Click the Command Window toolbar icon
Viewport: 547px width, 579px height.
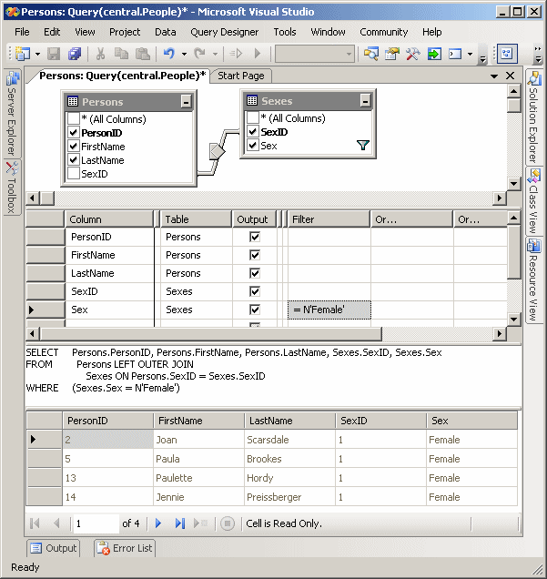click(x=455, y=54)
